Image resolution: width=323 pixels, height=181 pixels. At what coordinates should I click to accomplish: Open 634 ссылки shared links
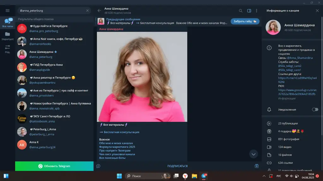(292, 163)
